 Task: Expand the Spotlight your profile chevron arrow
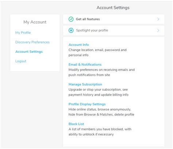(158, 30)
